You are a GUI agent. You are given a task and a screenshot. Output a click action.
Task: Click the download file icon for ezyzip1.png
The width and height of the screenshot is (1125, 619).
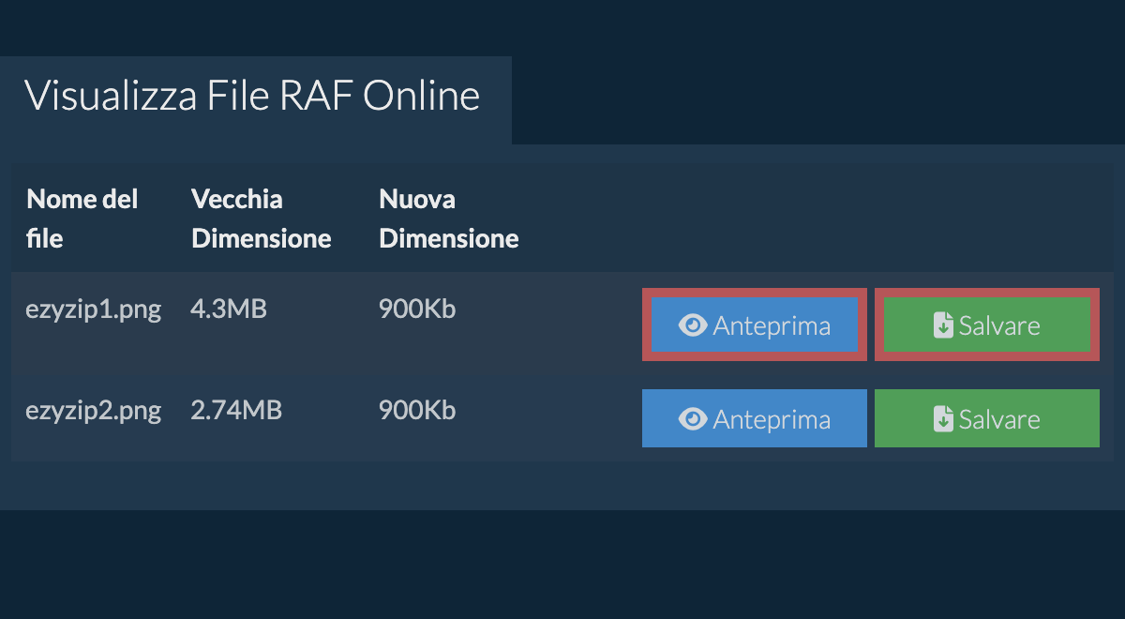click(x=943, y=325)
